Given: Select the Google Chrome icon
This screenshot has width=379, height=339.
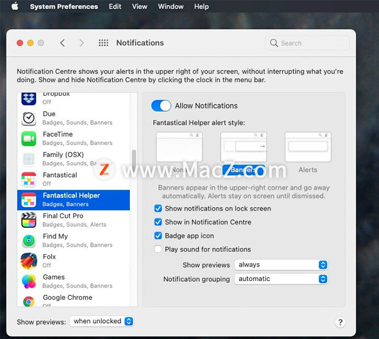Looking at the screenshot, I should point(29,302).
